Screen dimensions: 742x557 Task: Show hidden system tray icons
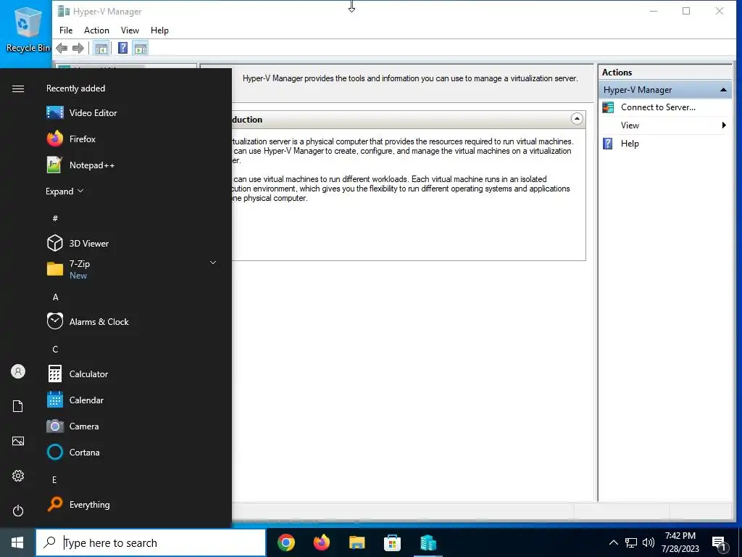pyautogui.click(x=613, y=542)
